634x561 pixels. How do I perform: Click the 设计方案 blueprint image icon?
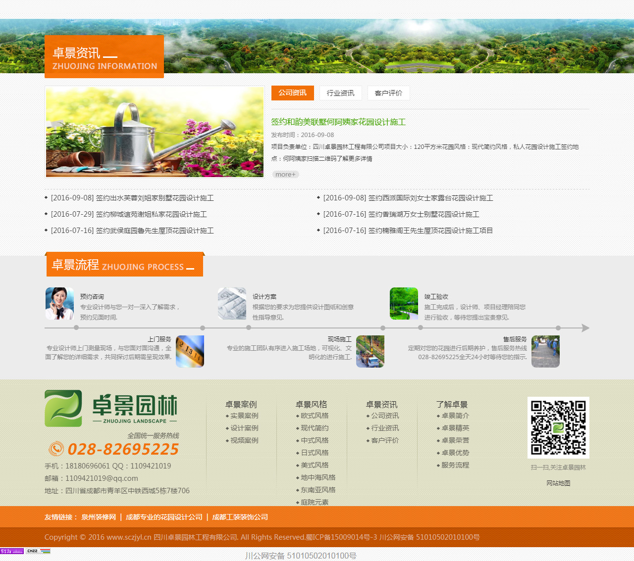tap(232, 303)
